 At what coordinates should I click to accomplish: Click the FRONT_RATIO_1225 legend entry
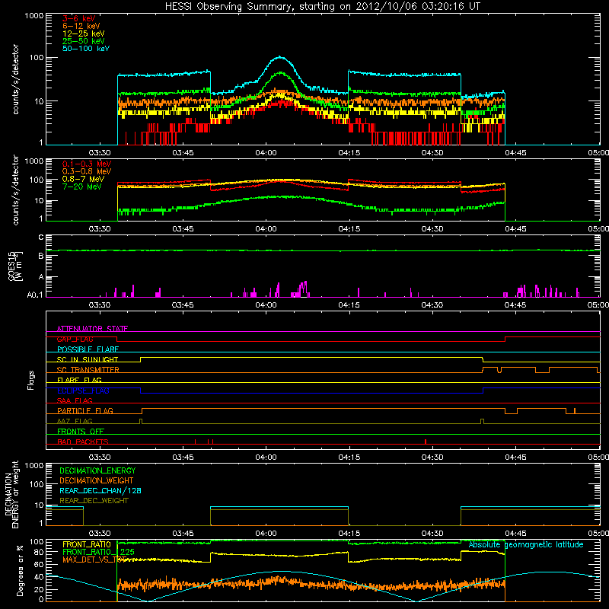pyautogui.click(x=98, y=552)
